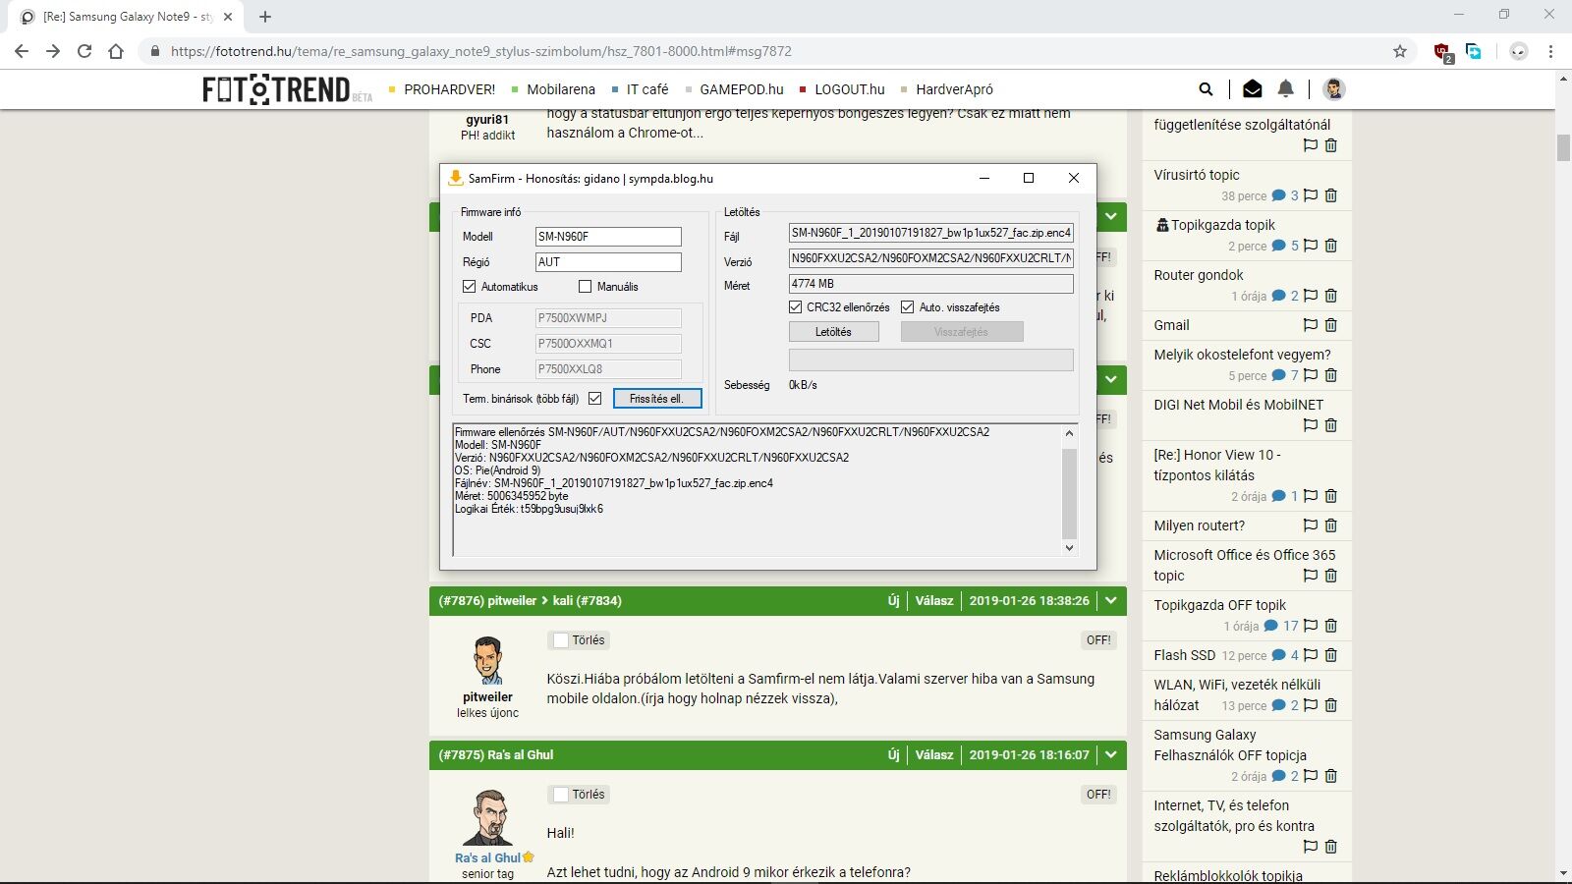The width and height of the screenshot is (1572, 884).
Task: Open Samsung Galaxy Felhasználók OFF topicja
Action: tap(1230, 746)
